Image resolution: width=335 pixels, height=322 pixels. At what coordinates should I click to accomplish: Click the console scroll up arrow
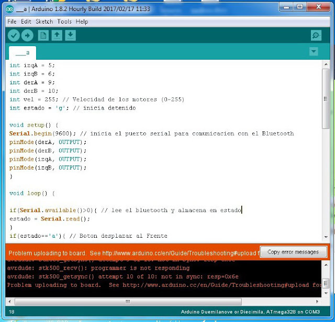coord(326,265)
